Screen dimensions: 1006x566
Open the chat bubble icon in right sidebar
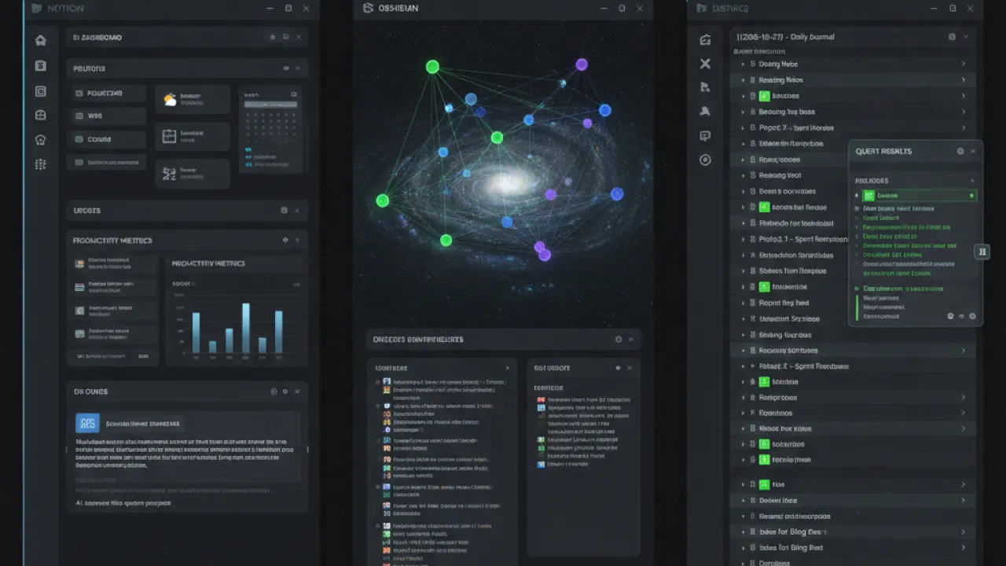pos(705,136)
